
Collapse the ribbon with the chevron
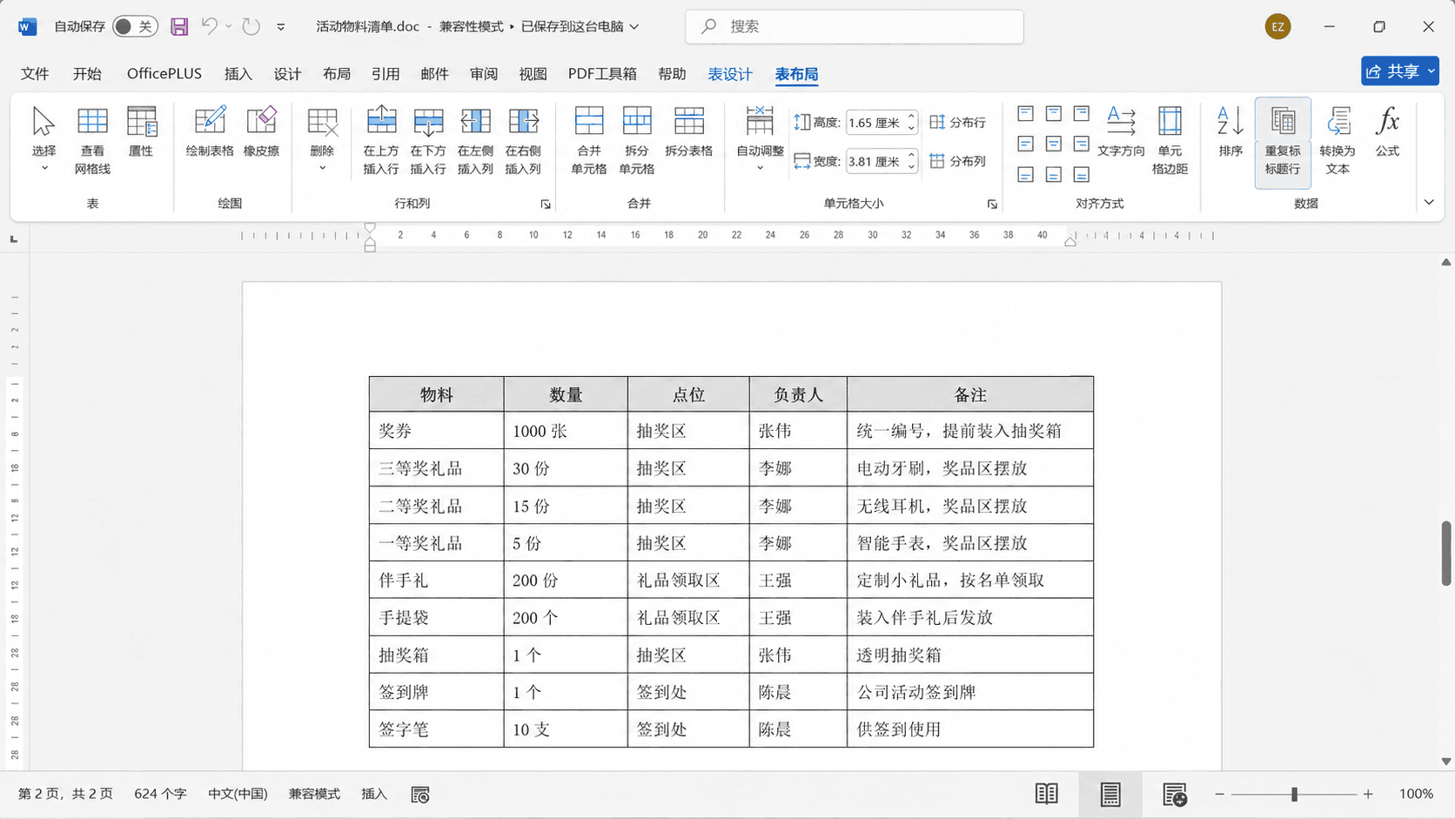tap(1429, 203)
